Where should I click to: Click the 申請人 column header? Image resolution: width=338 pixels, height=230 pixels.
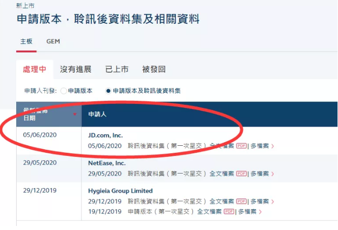(98, 114)
